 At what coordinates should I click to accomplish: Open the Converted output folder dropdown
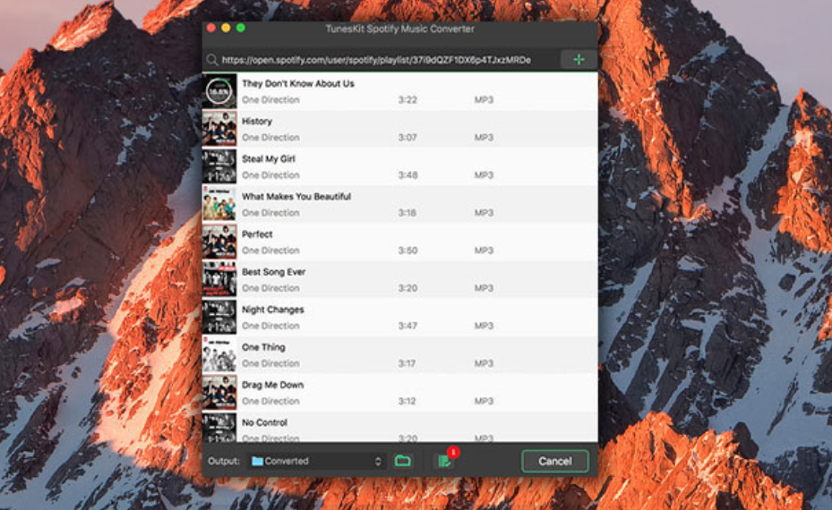coord(317,461)
